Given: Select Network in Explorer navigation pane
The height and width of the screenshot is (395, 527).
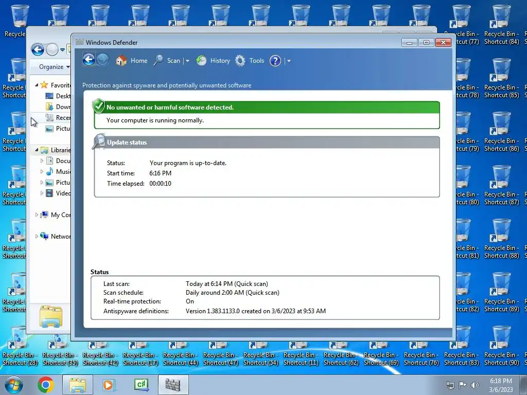Looking at the screenshot, I should point(55,236).
